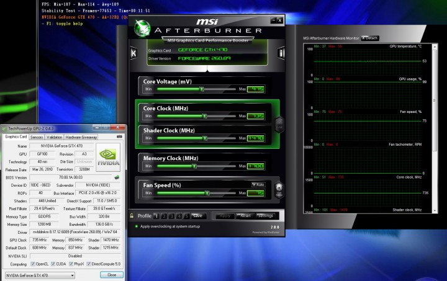This screenshot has width=447, height=281.
Task: Select profile slot 1
Action: [156, 216]
